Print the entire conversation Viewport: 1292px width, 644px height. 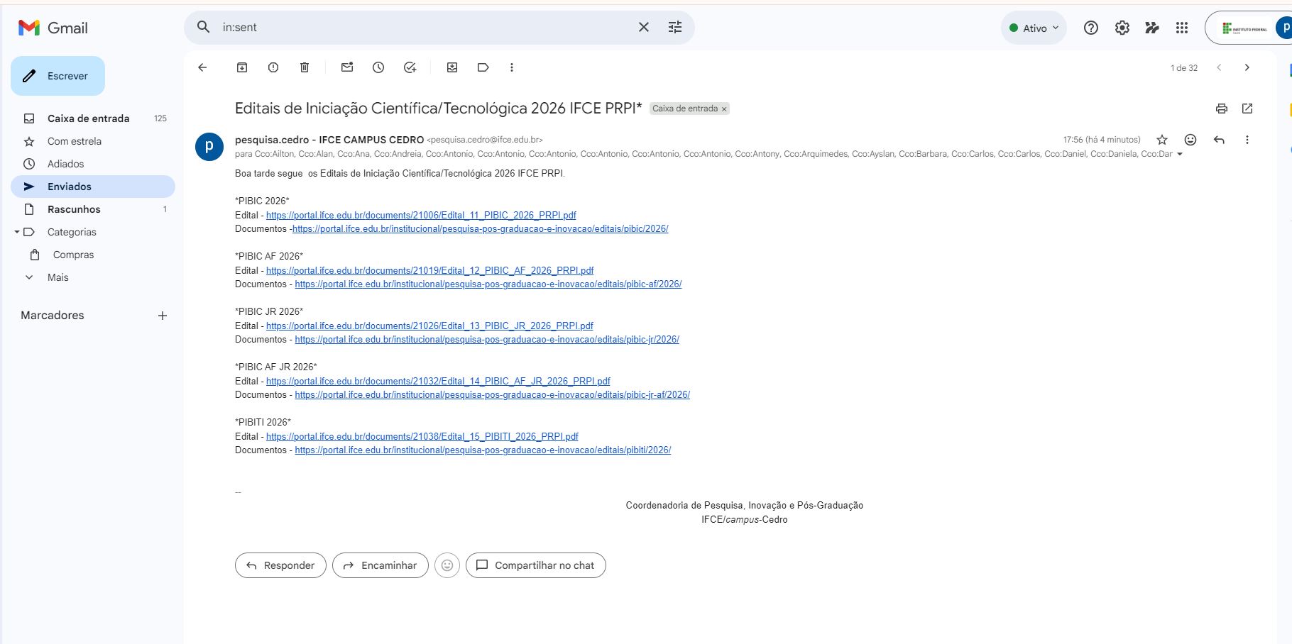(x=1221, y=109)
